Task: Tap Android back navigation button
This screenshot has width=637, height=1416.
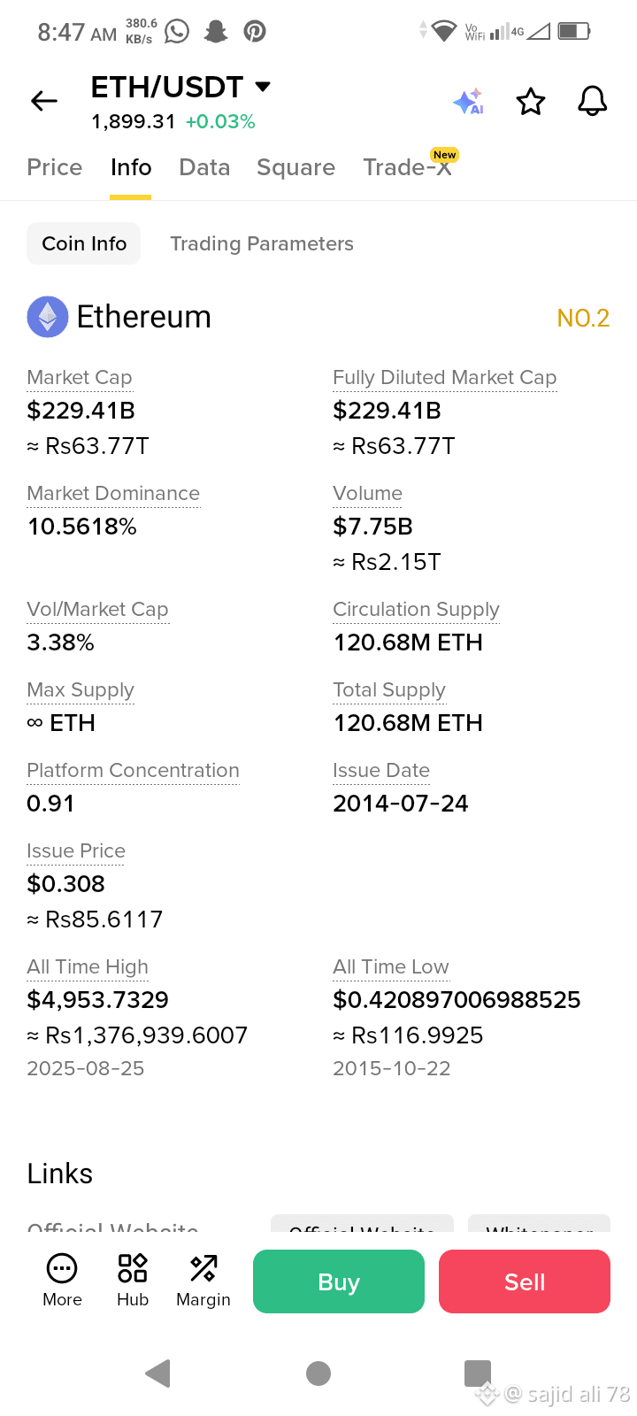Action: coord(157,1374)
